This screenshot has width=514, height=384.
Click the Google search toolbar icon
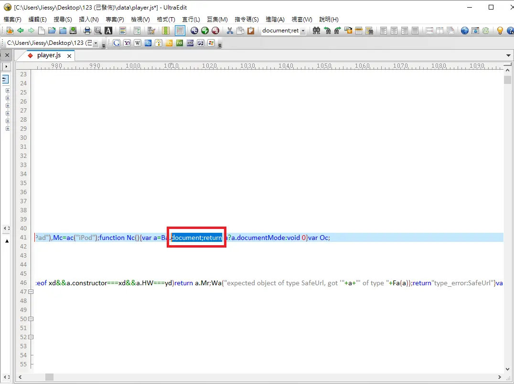coord(116,43)
